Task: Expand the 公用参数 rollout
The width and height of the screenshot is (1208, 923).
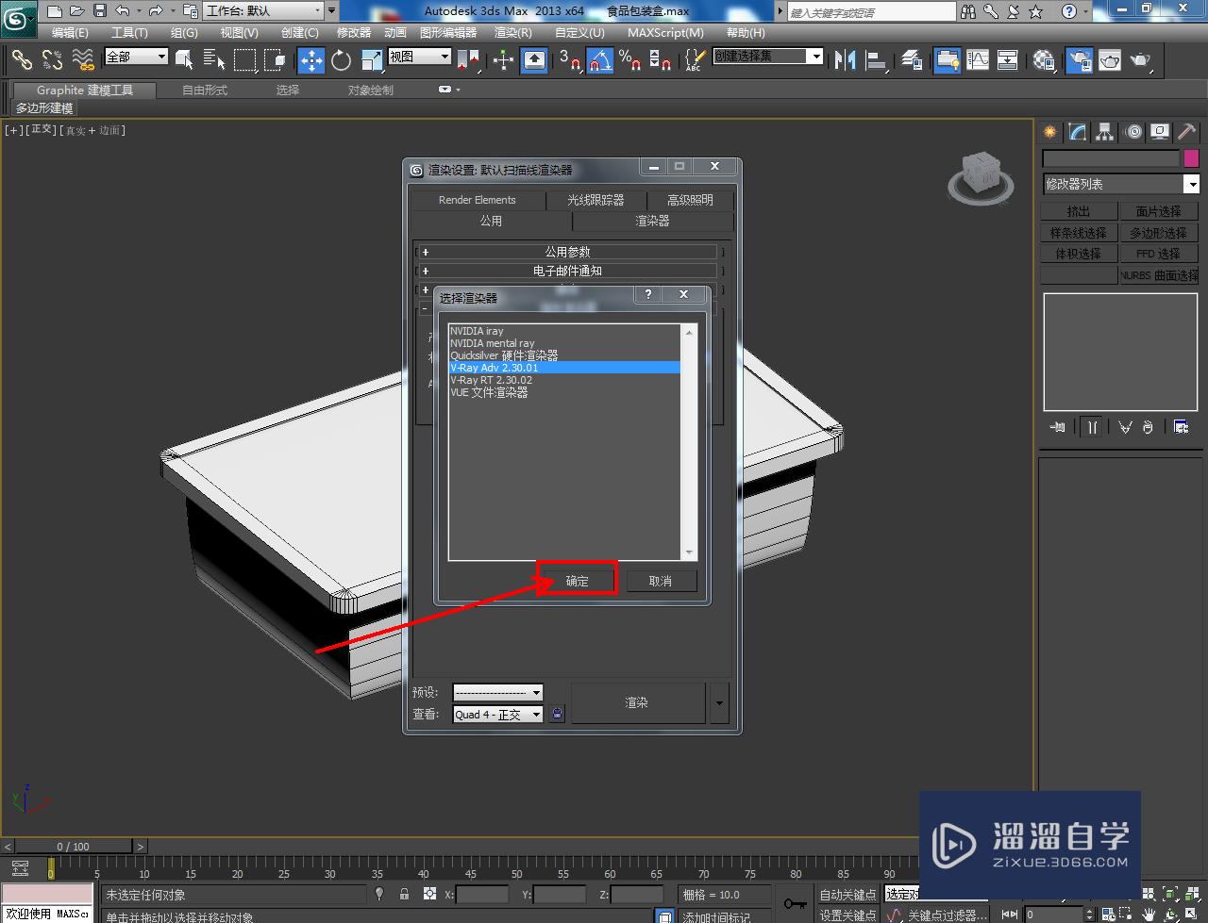Action: pos(569,252)
